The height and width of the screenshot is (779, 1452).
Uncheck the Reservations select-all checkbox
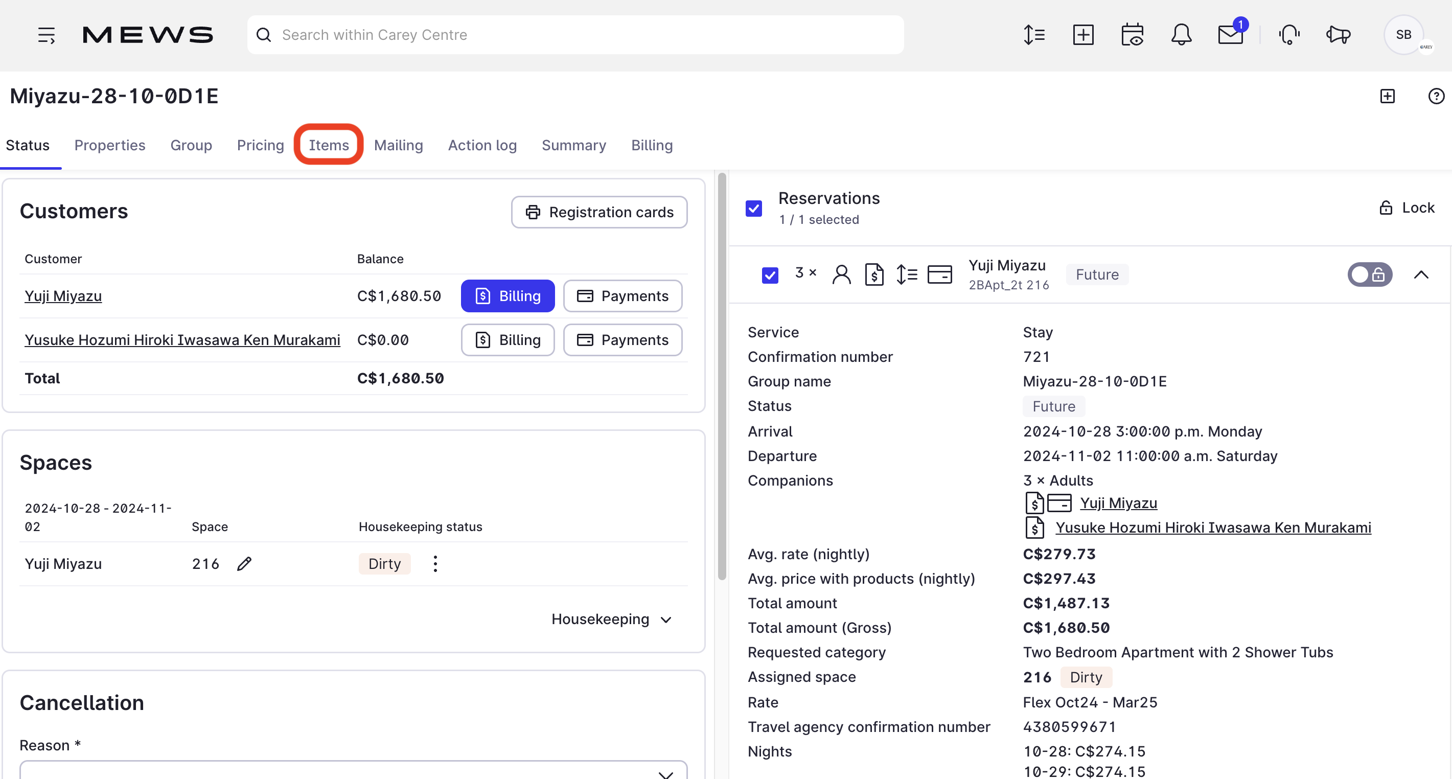754,209
